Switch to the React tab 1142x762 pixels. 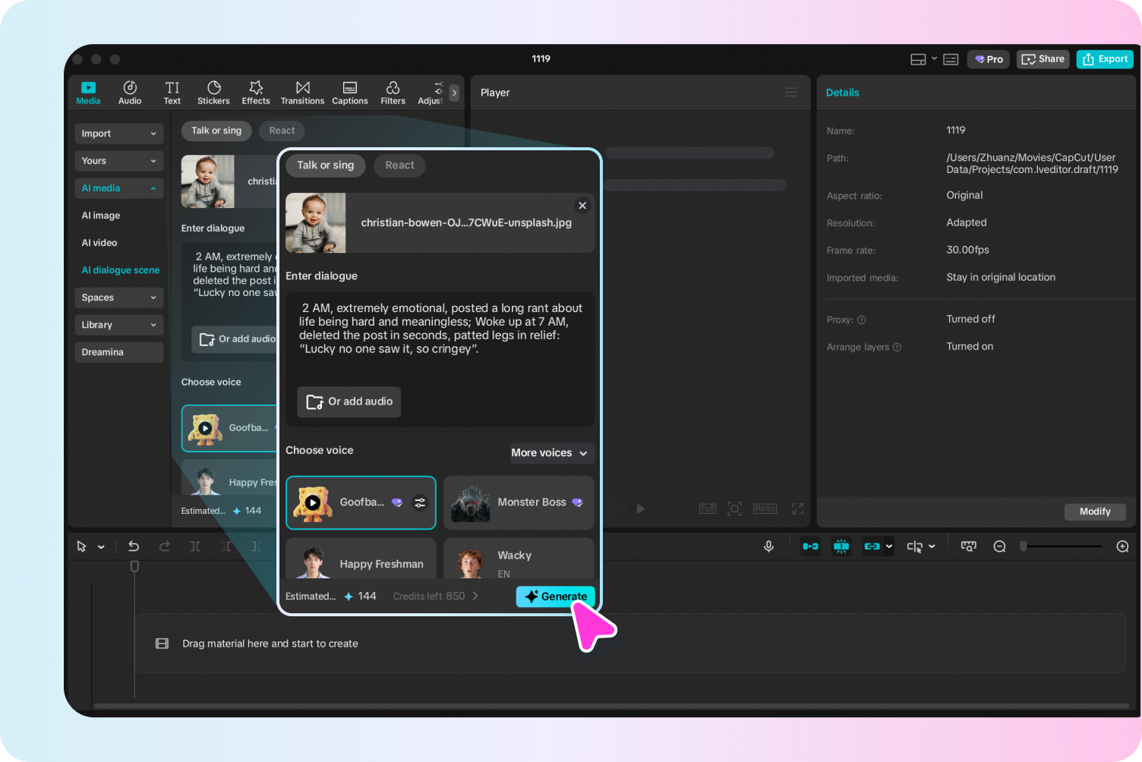pos(399,165)
